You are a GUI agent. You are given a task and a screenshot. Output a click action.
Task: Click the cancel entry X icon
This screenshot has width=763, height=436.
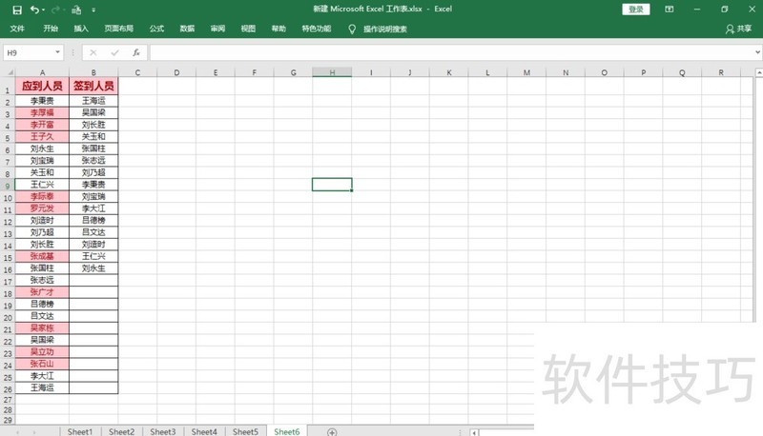93,52
